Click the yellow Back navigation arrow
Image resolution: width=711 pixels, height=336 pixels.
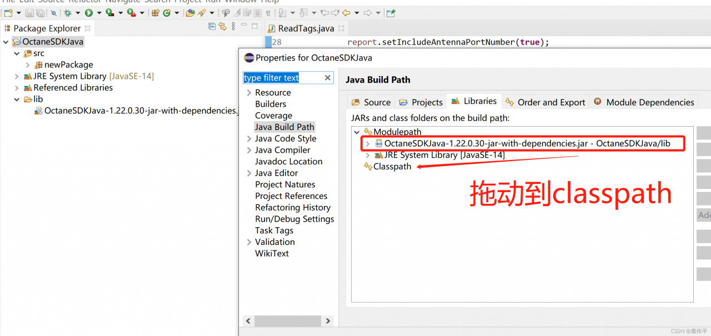[x=346, y=13]
